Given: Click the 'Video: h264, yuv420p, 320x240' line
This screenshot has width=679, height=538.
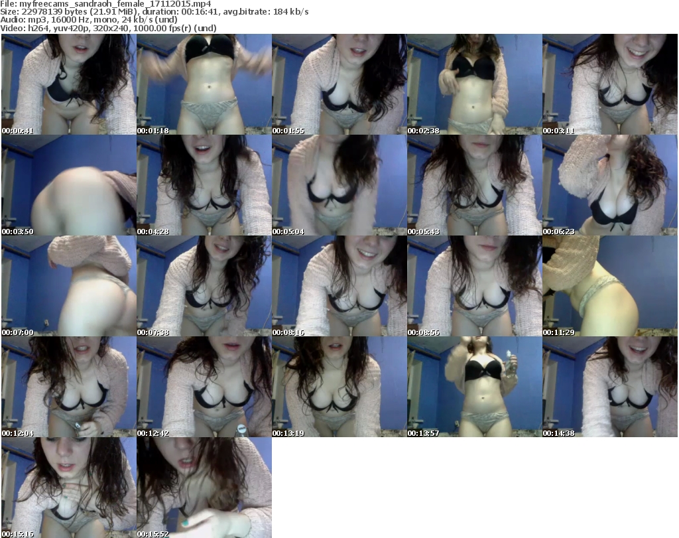Looking at the screenshot, I should point(108,28).
